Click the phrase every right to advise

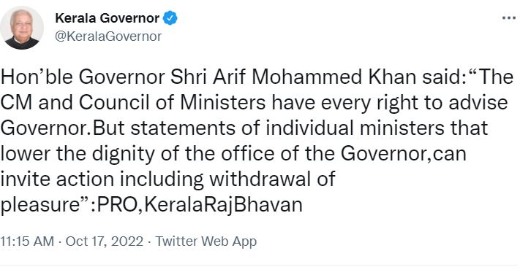(414, 103)
